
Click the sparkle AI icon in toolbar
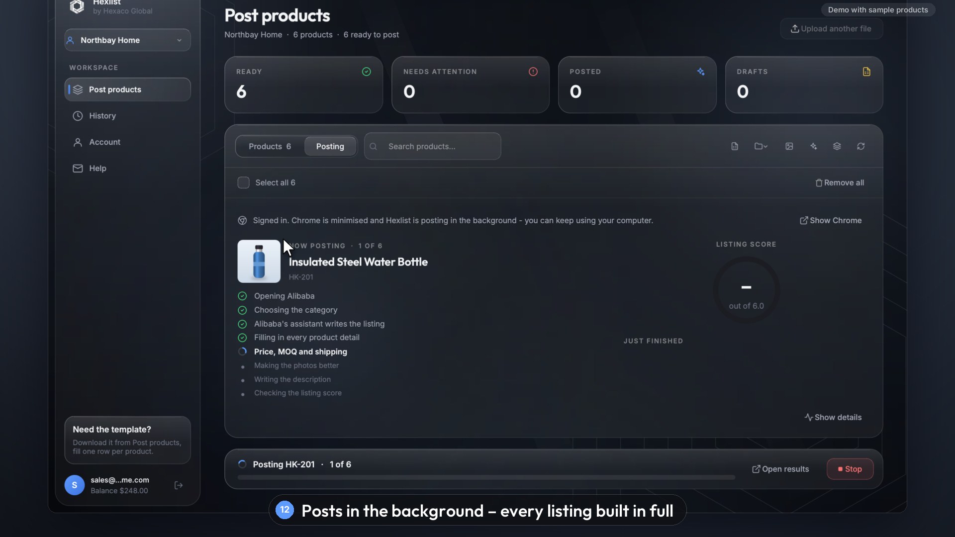tap(813, 146)
